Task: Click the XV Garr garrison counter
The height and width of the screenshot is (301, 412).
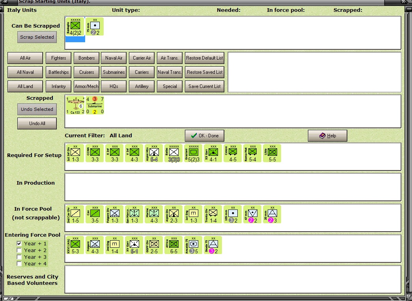Action: (x=134, y=245)
